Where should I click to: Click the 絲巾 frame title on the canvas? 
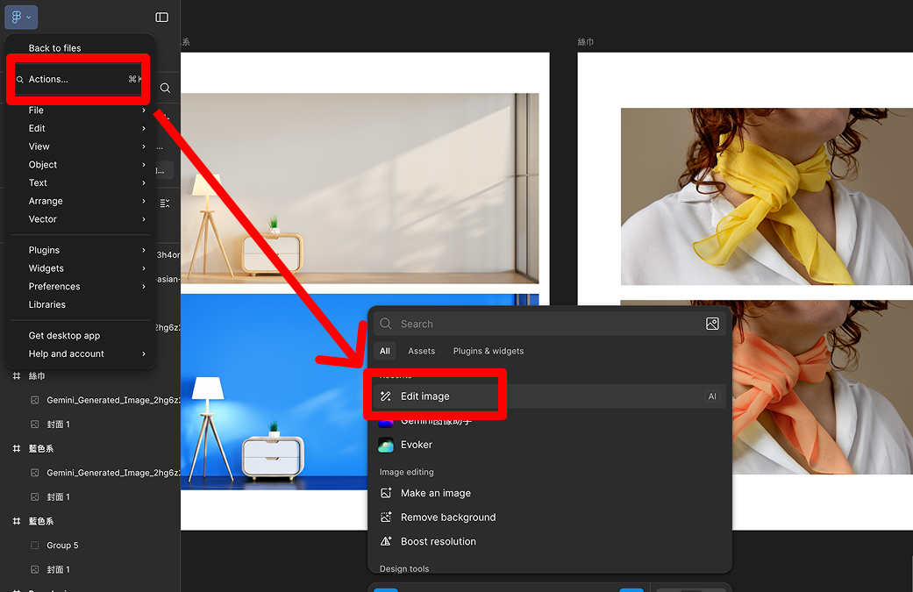586,42
